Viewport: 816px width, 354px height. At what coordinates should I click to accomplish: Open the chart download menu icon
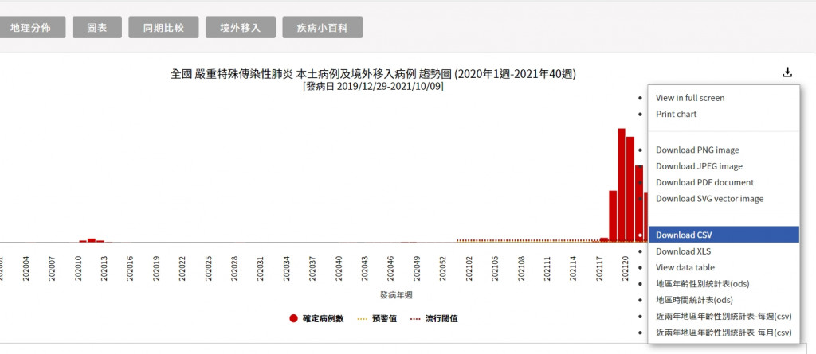787,72
